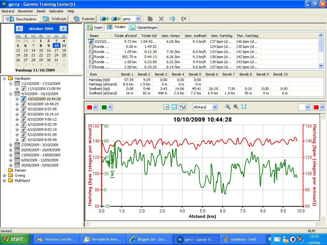Image resolution: width=327 pixels, height=245 pixels.
Task: Open the green left-axis color swatch
Action: click(x=107, y=107)
